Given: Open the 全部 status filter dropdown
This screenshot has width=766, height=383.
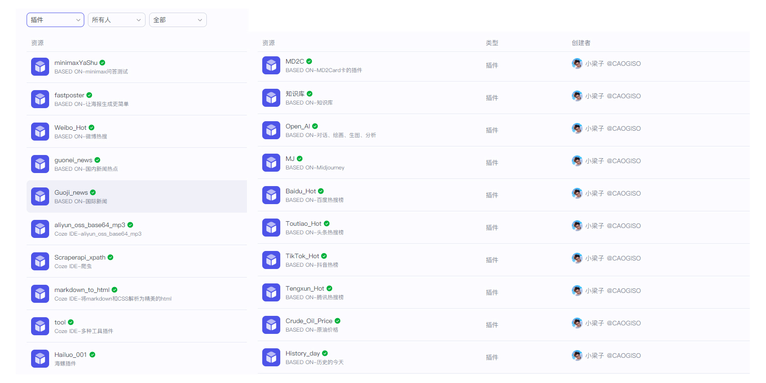Looking at the screenshot, I should pos(178,20).
